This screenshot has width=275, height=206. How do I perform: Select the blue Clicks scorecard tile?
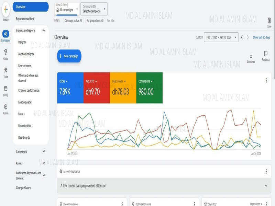[70, 88]
